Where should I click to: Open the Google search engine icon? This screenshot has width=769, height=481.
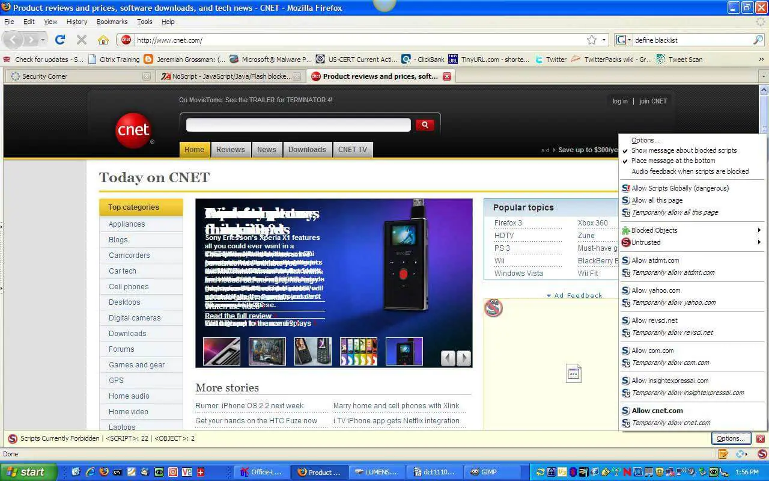coord(621,40)
